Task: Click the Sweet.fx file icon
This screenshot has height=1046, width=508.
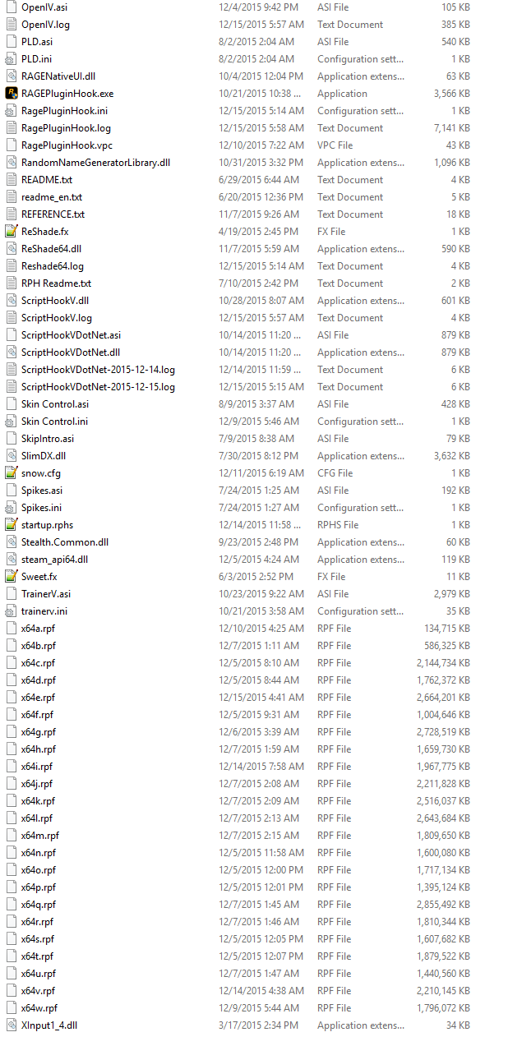Action: 12,577
